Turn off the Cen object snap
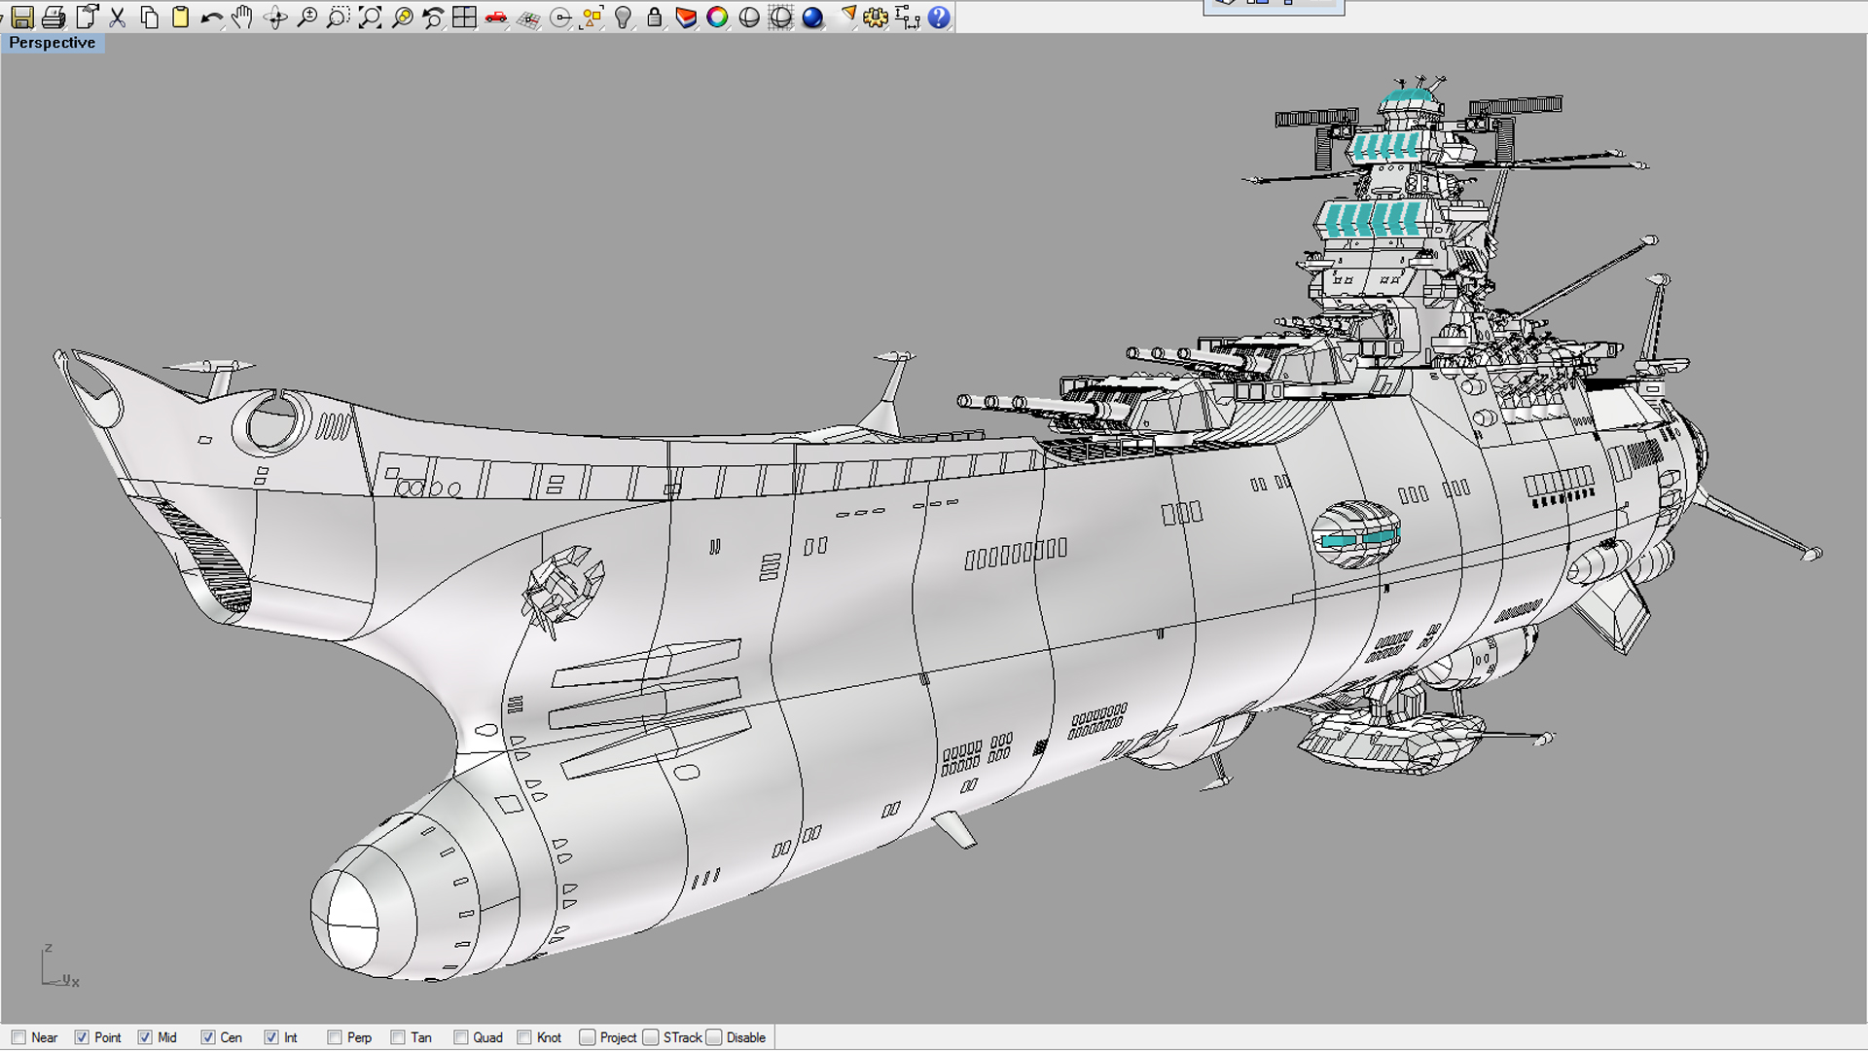The image size is (1868, 1051). point(208,1037)
